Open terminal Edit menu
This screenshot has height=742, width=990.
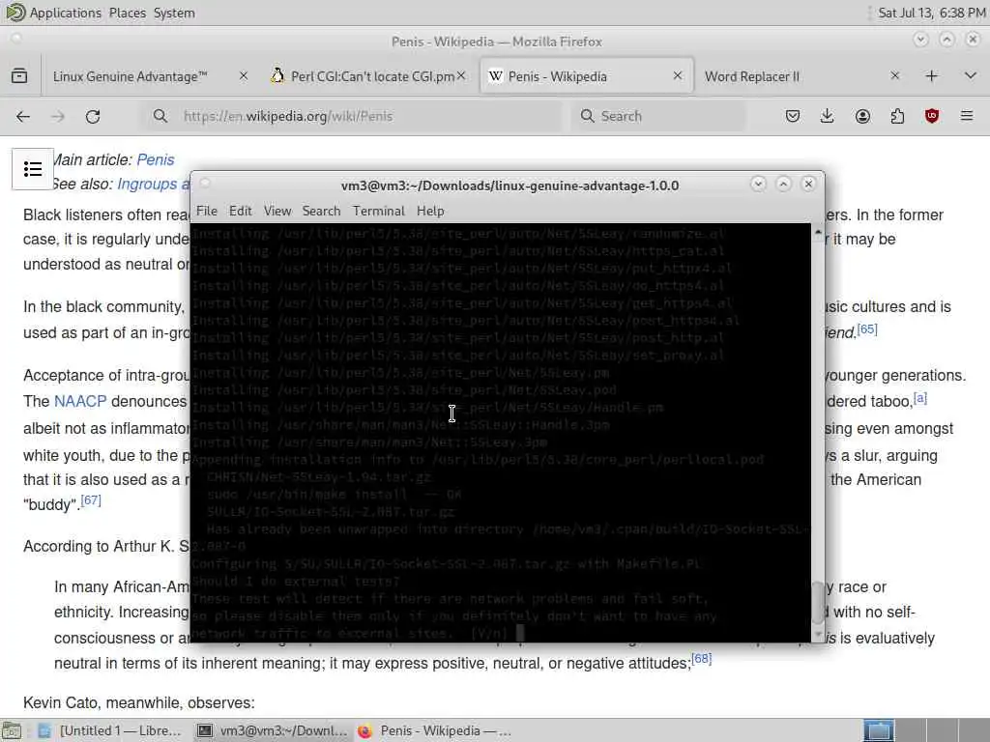[x=240, y=211]
